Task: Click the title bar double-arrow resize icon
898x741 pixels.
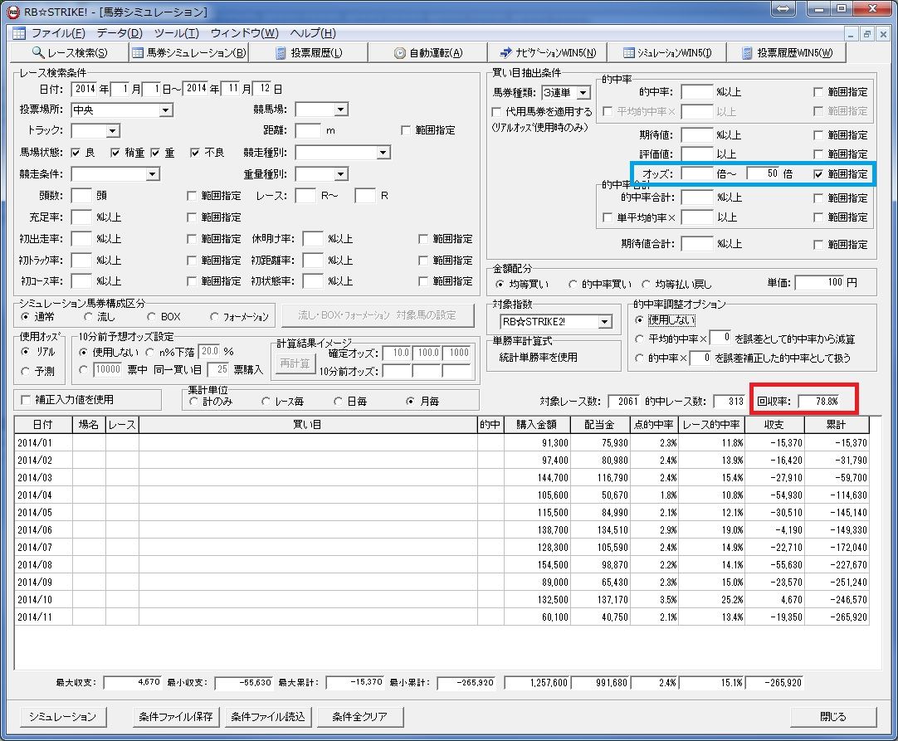Action: (783, 8)
